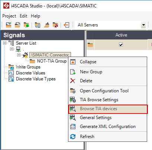Click the red X Delete icon

pos(72,81)
